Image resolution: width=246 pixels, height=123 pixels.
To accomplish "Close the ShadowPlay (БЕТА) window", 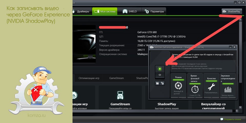I will (x=234, y=47).
